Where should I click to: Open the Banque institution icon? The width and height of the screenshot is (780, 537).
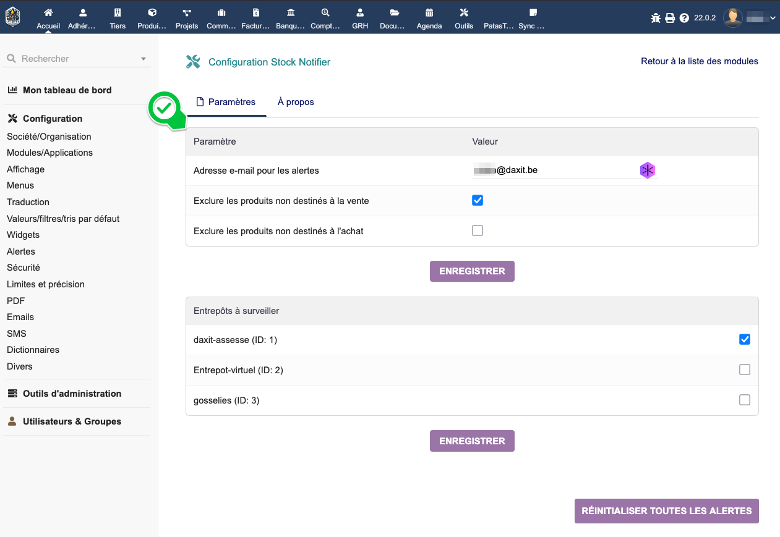coord(291,13)
